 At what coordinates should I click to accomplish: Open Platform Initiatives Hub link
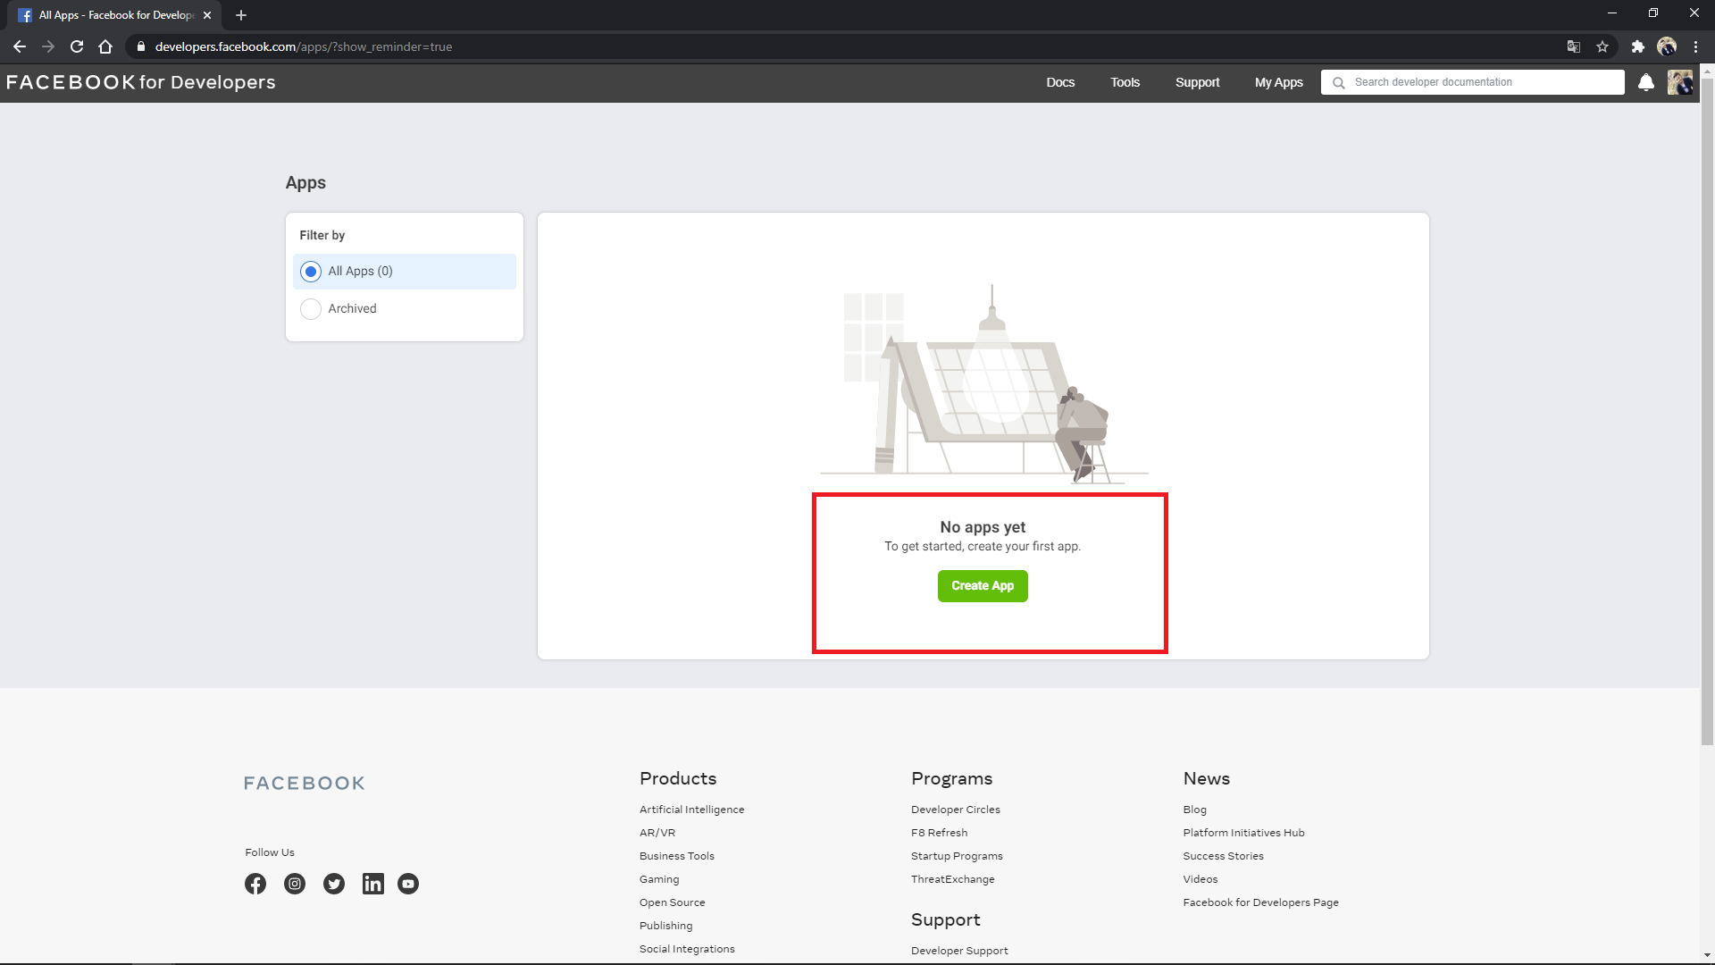coord(1243,833)
